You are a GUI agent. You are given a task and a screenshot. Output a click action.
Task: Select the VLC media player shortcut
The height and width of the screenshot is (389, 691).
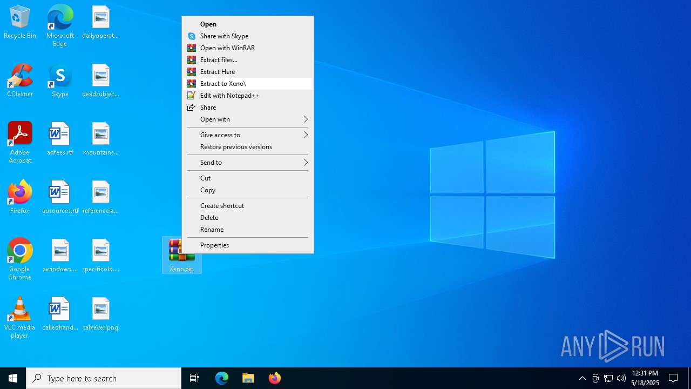click(20, 318)
